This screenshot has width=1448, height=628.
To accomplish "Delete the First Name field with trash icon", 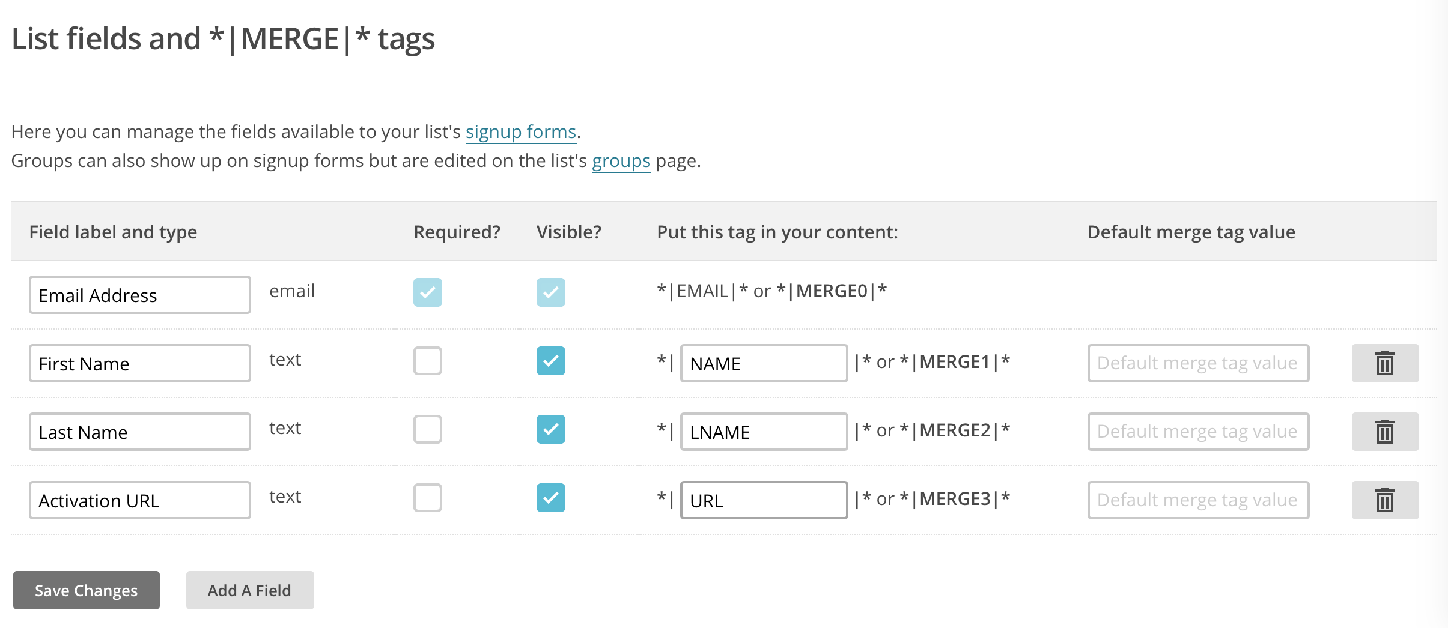I will (x=1385, y=363).
